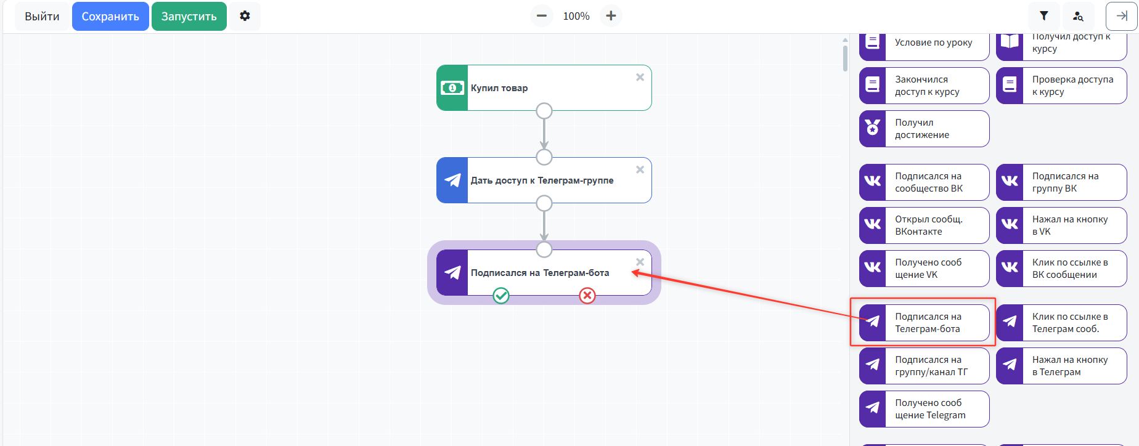Close the 'Подписался на Телеграм-бота' canvas block
Screen dimensions: 1139x446
640,262
